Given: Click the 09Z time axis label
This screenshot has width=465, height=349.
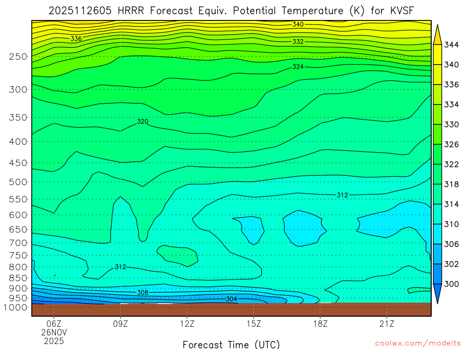Looking at the screenshot, I should click(120, 324).
